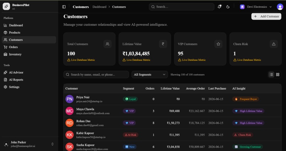
Task: Click the search by name, email field
Action: 96,74
